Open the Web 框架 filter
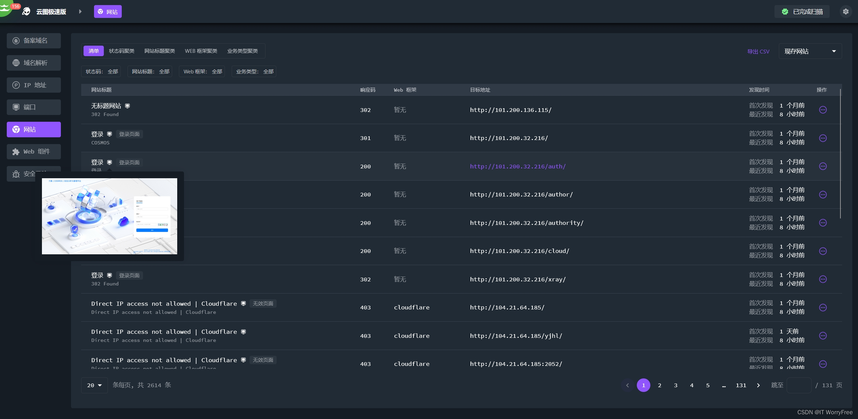 tap(202, 71)
